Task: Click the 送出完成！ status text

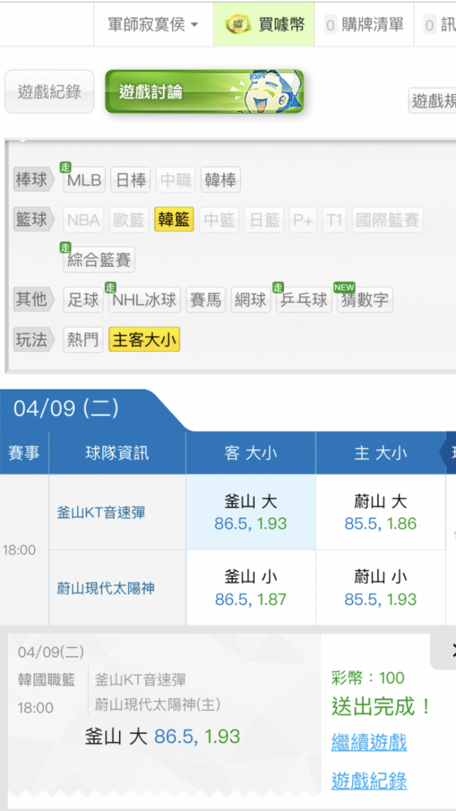Action: coord(381,706)
